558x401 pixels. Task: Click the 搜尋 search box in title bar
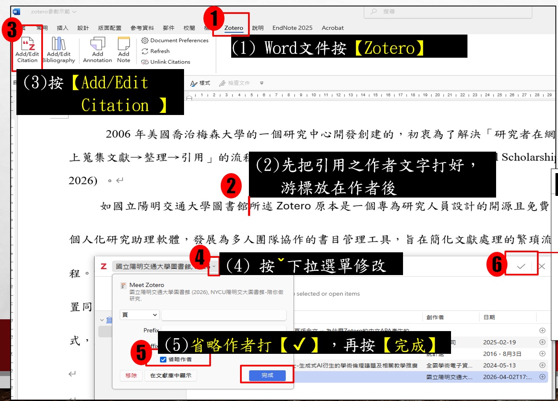(448, 12)
